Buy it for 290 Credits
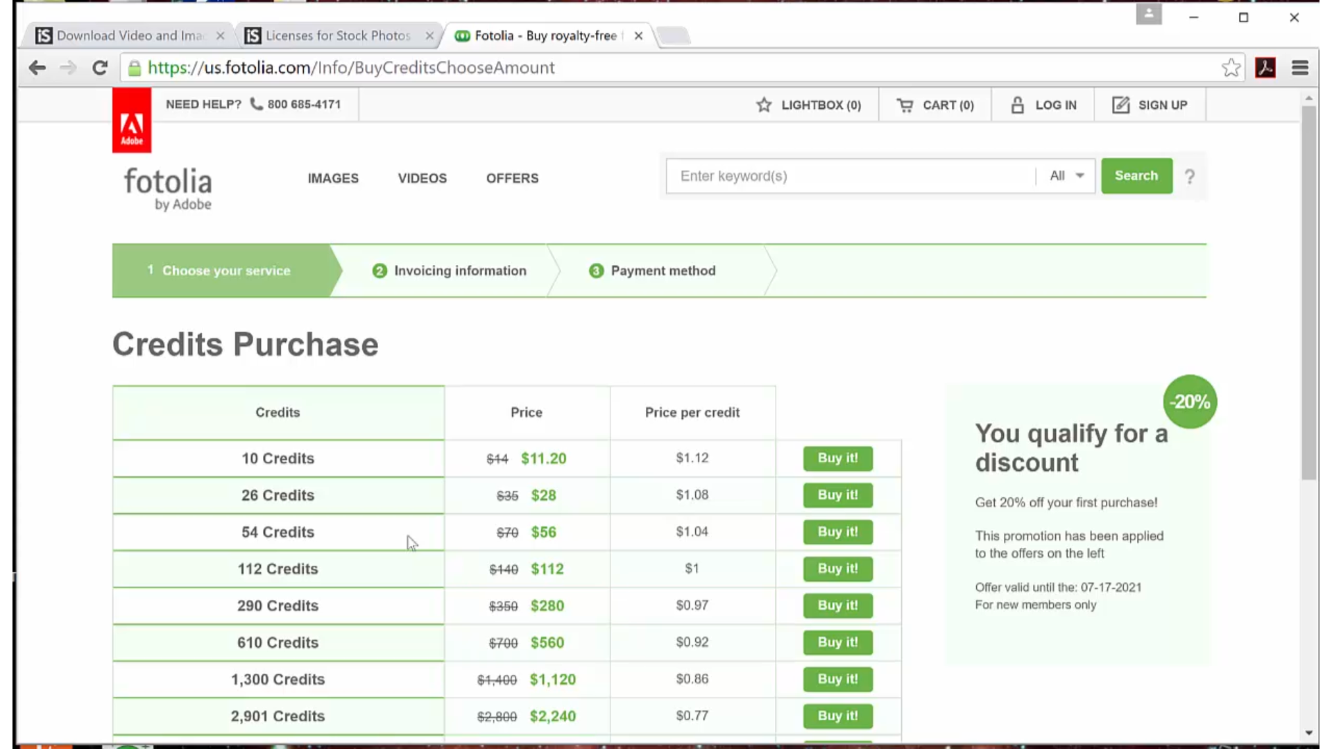Viewport: 1332px width, 749px height. click(x=838, y=605)
